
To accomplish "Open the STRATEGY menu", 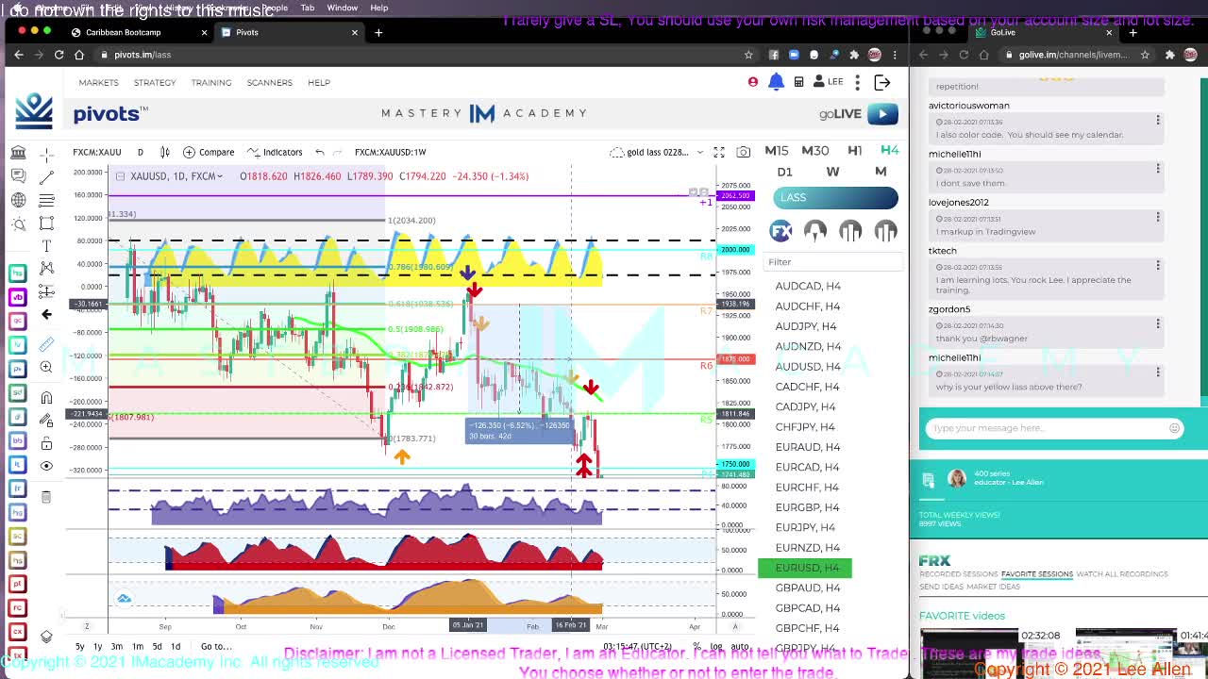I will click(155, 82).
